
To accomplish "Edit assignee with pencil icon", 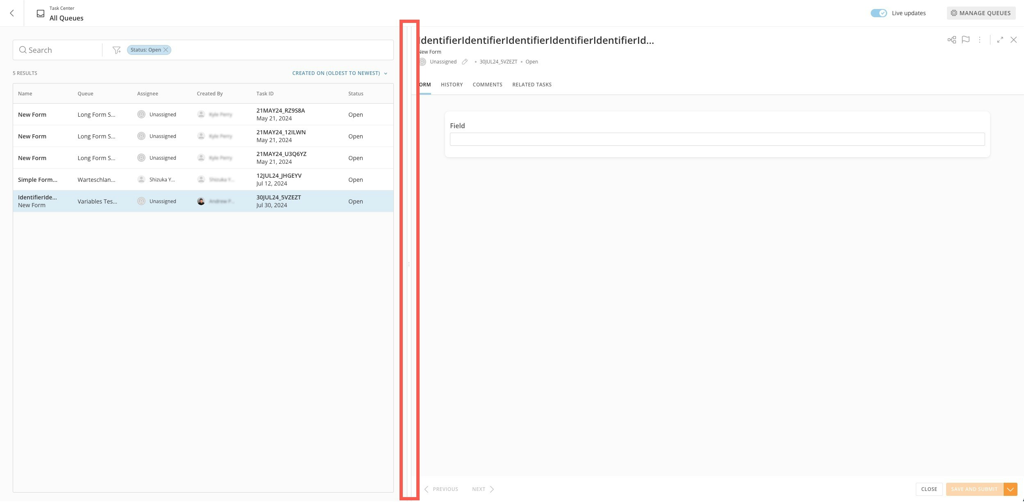I will click(464, 62).
